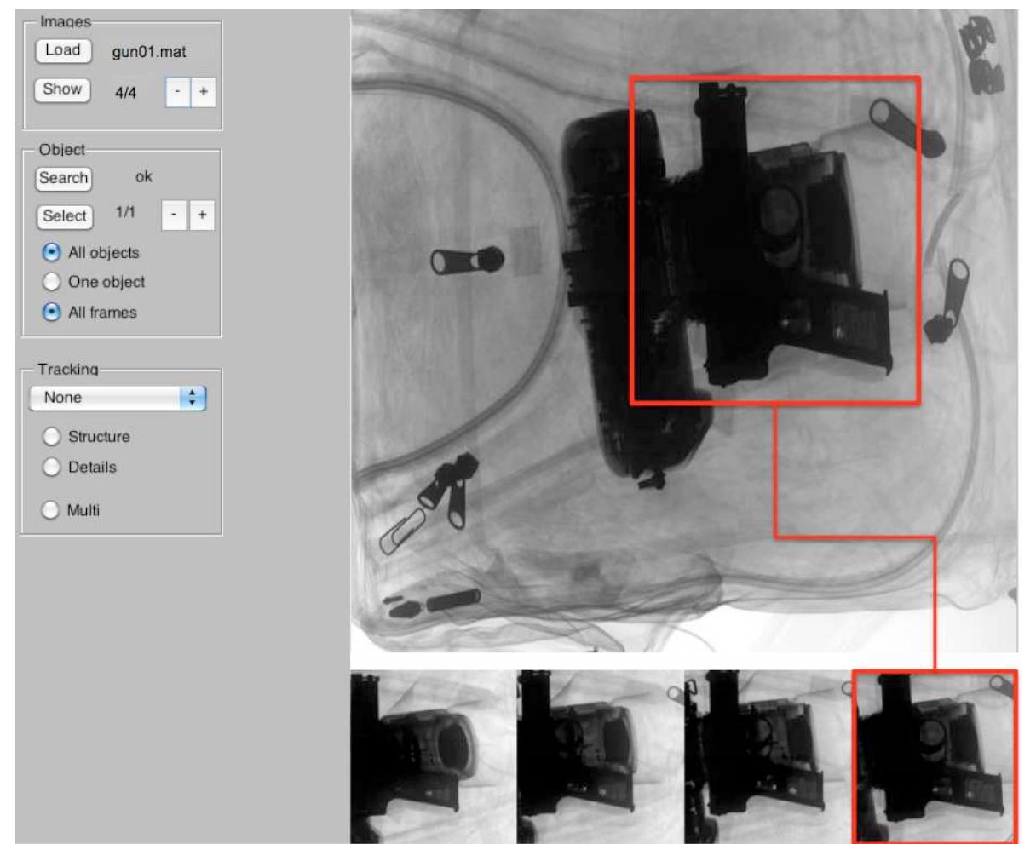Click the detected gun in X-ray image
1036x844 pixels.
tap(774, 240)
